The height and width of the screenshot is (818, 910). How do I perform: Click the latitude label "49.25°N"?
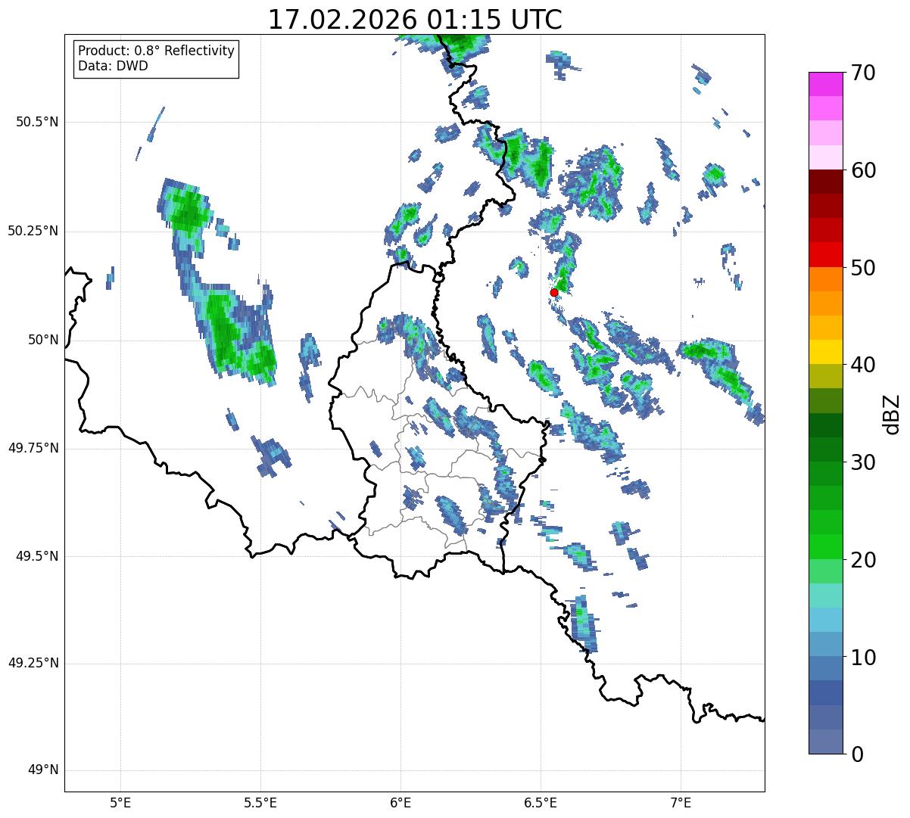tap(33, 664)
